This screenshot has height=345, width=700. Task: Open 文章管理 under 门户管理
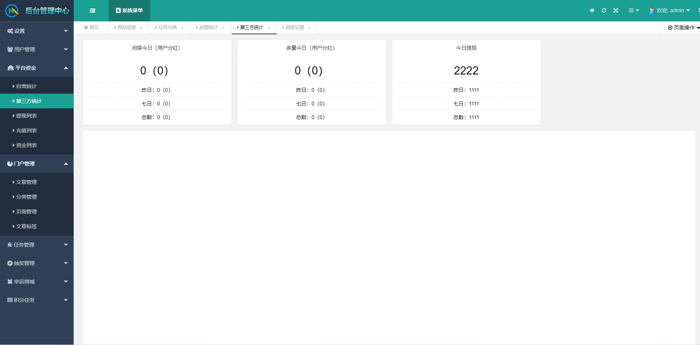pyautogui.click(x=26, y=182)
